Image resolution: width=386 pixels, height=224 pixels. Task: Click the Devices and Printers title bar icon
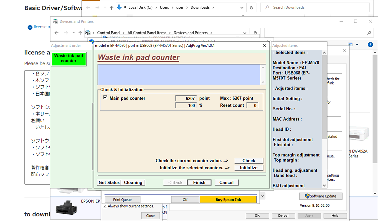(55, 21)
